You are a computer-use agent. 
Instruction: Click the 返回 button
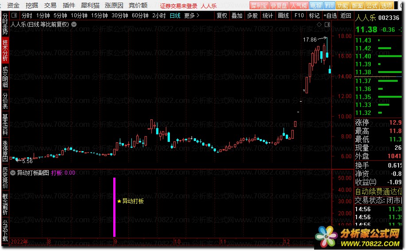tap(346, 15)
